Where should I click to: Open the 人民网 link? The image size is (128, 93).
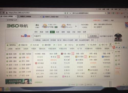[10, 49]
